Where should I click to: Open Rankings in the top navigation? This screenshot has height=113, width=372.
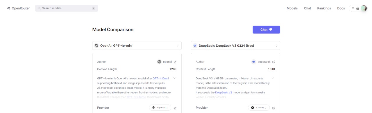click(324, 8)
